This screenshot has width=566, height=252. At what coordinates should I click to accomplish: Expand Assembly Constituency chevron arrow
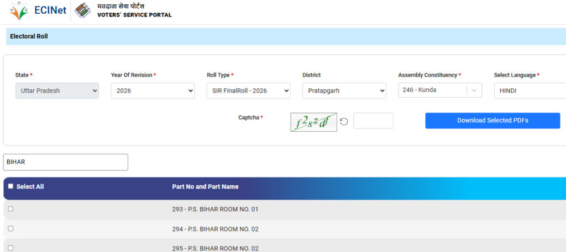click(474, 90)
